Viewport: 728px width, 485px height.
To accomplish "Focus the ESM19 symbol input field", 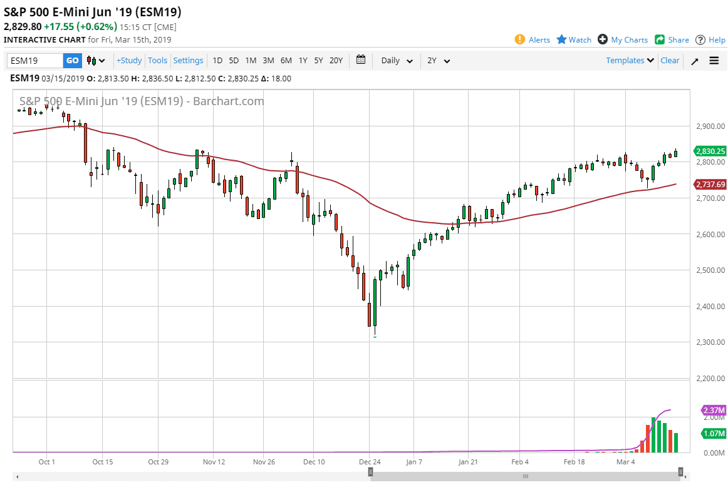I will tap(35, 61).
